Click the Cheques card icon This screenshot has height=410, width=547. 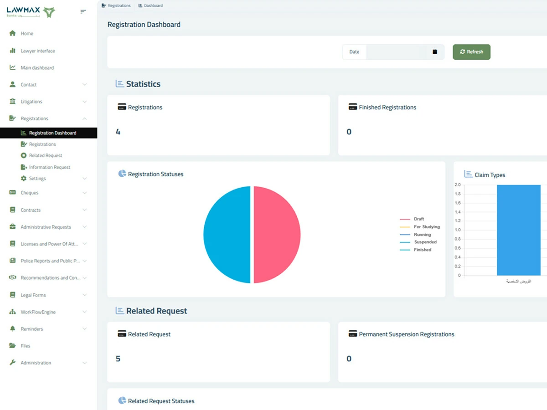(13, 193)
